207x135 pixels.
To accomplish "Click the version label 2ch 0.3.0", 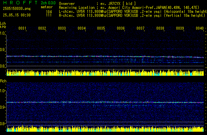I will coord(48,3).
